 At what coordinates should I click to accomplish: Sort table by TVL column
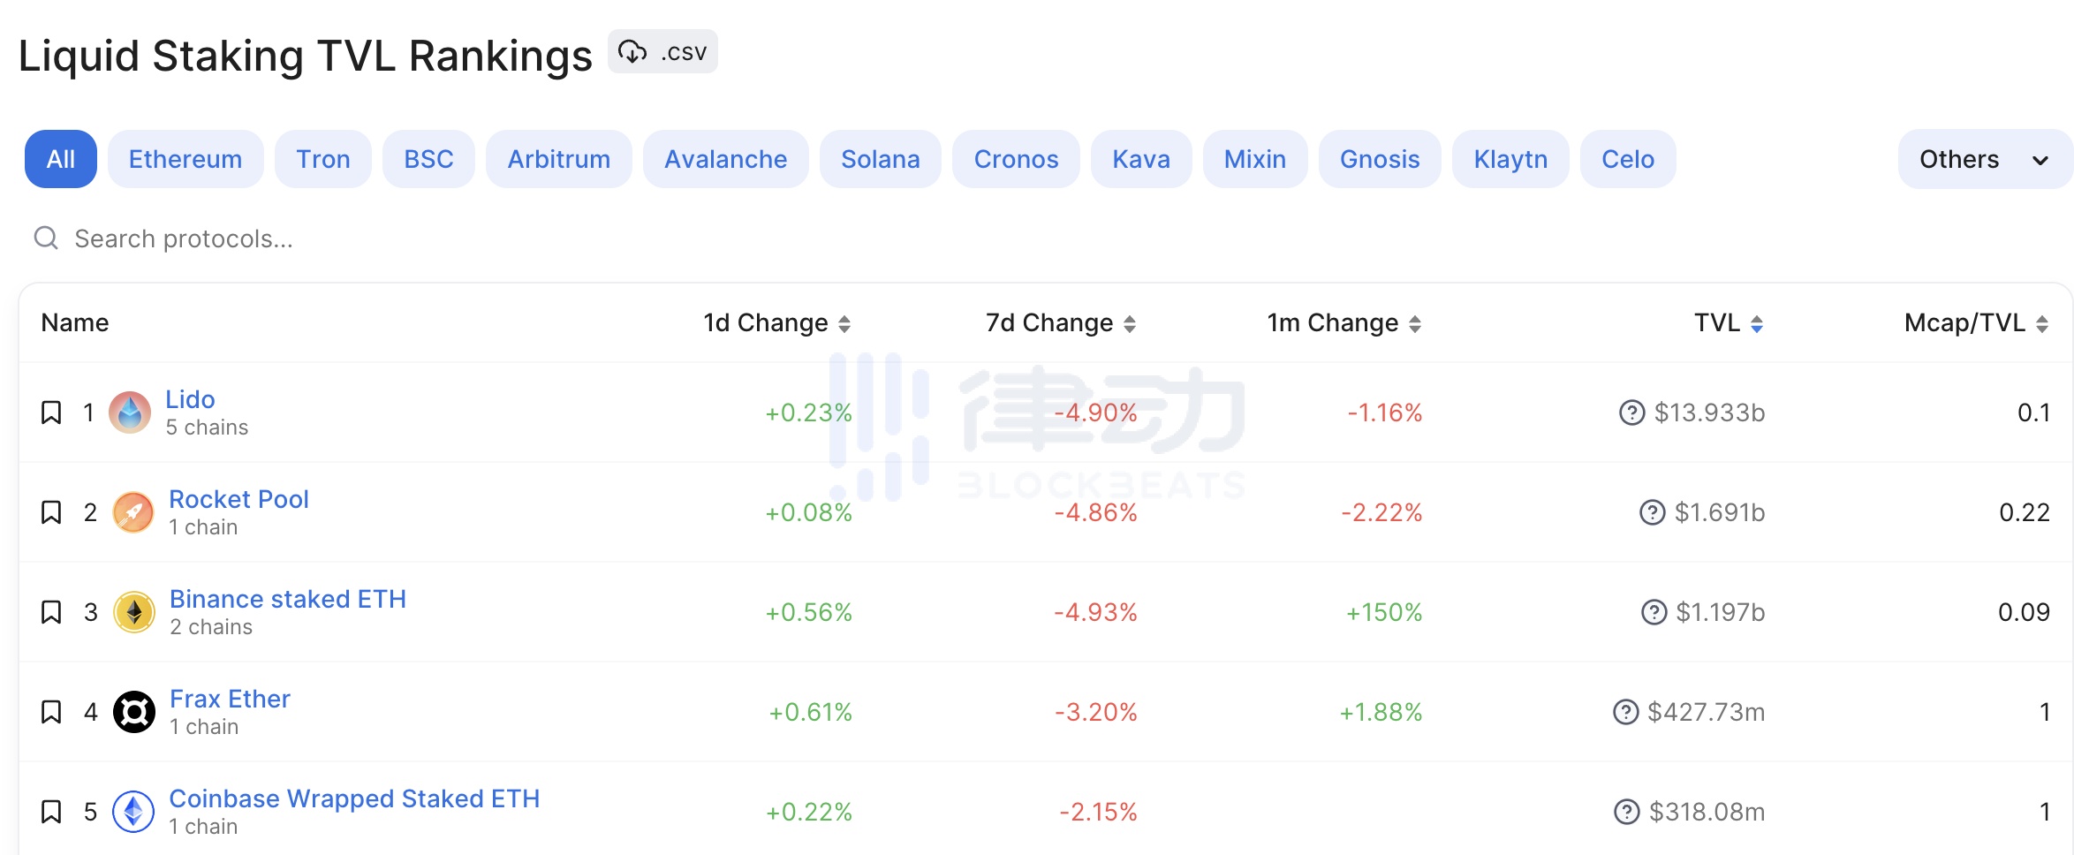coord(1728,323)
